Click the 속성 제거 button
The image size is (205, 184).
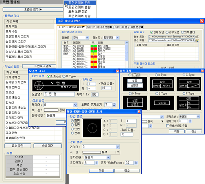point(48,146)
